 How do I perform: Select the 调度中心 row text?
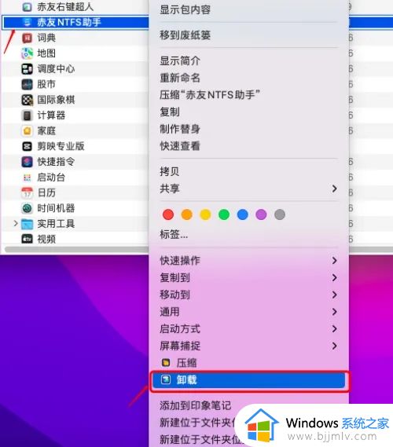[56, 68]
